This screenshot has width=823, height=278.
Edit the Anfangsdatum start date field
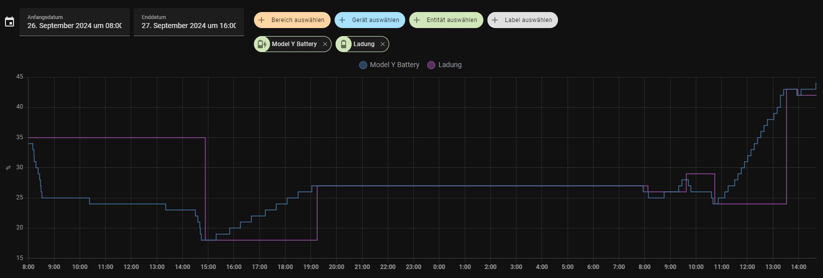[x=75, y=22]
